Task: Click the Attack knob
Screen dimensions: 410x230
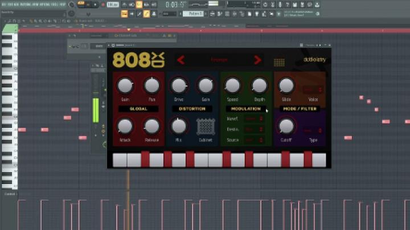Action: click(125, 126)
